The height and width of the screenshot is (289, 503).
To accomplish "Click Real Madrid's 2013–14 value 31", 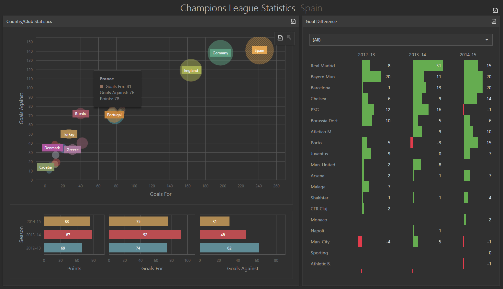I will [439, 66].
